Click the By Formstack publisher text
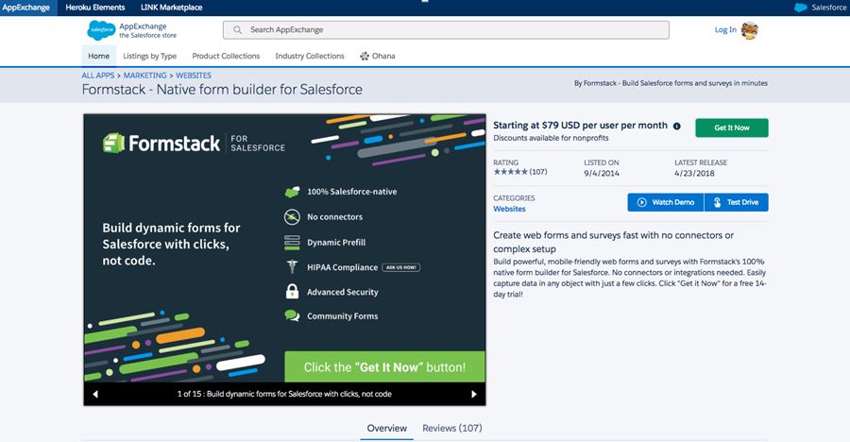The height and width of the screenshot is (442, 850). coord(671,83)
